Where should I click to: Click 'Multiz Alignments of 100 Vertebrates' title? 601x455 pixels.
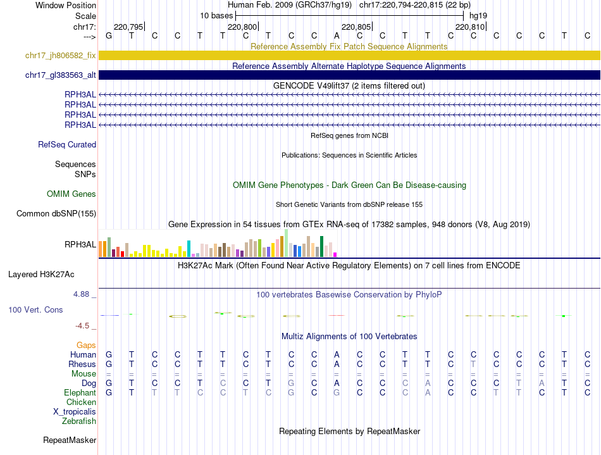349,336
